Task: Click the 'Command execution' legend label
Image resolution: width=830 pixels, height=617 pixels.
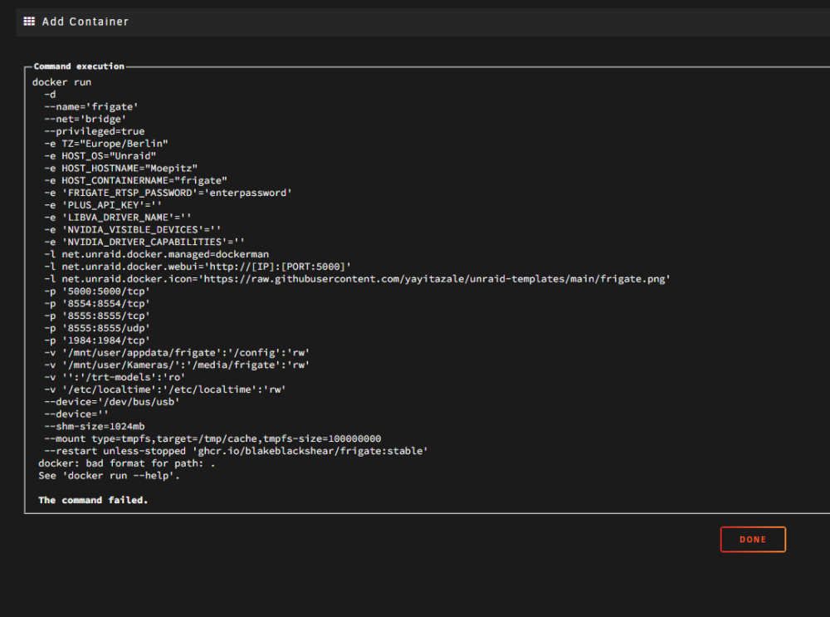Action: pos(79,66)
